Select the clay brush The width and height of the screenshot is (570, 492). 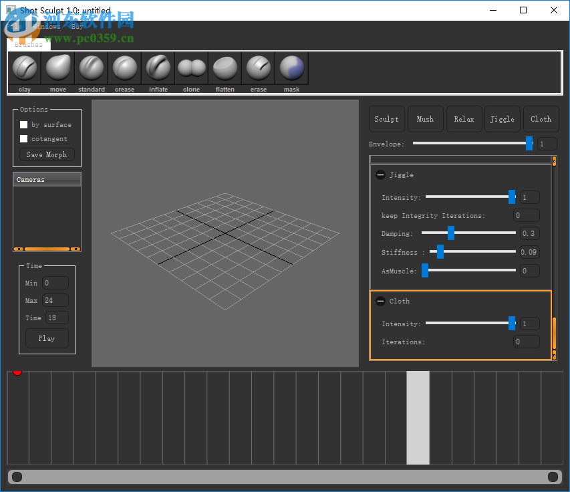(x=25, y=68)
